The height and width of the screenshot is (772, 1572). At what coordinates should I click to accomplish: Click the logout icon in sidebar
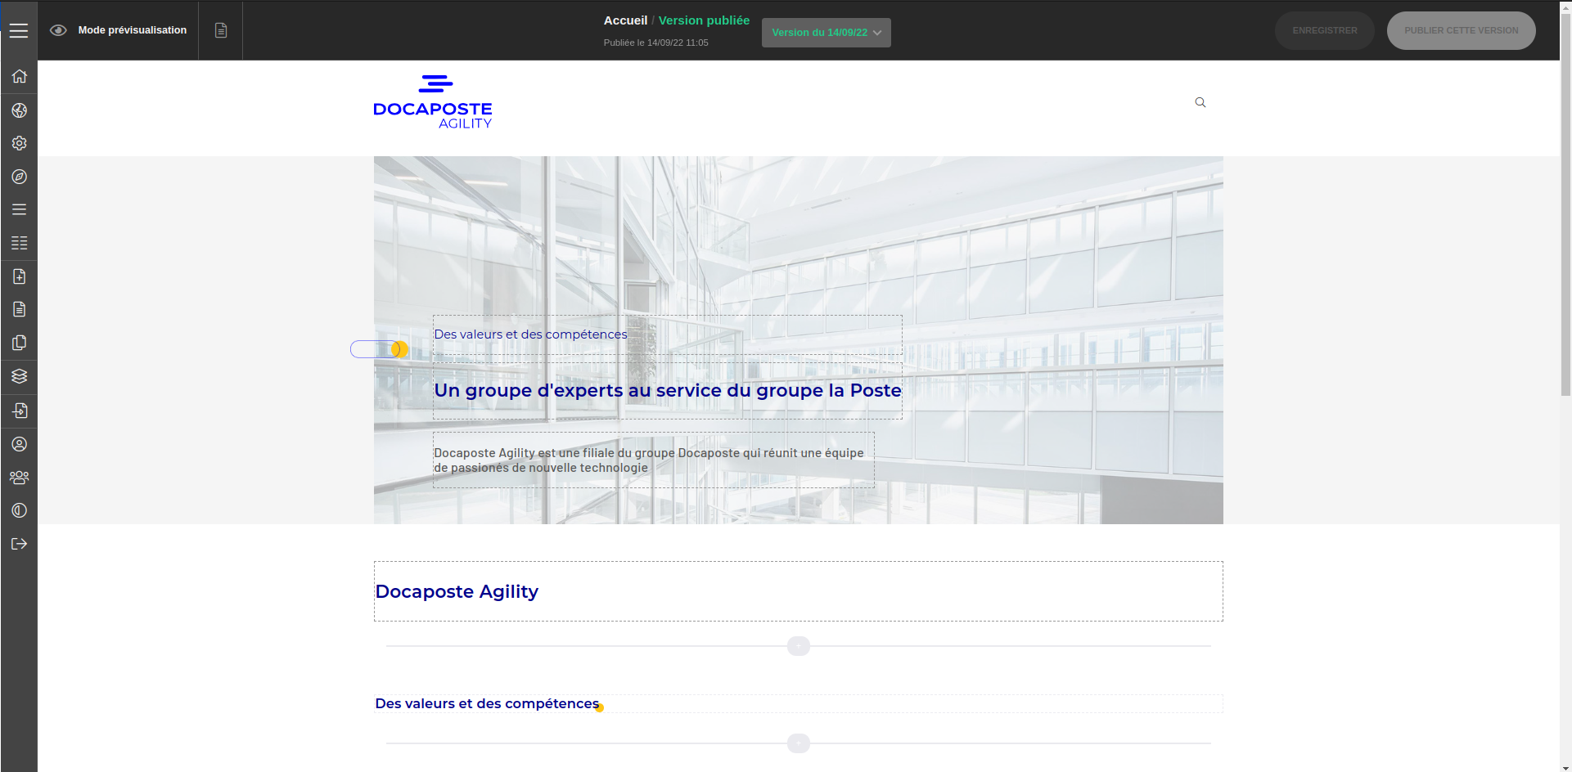(20, 544)
